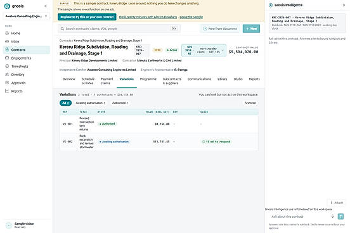Click the contract context card in Intelligence panel
Viewport: 350px width, 233px height.
pyautogui.click(x=308, y=23)
